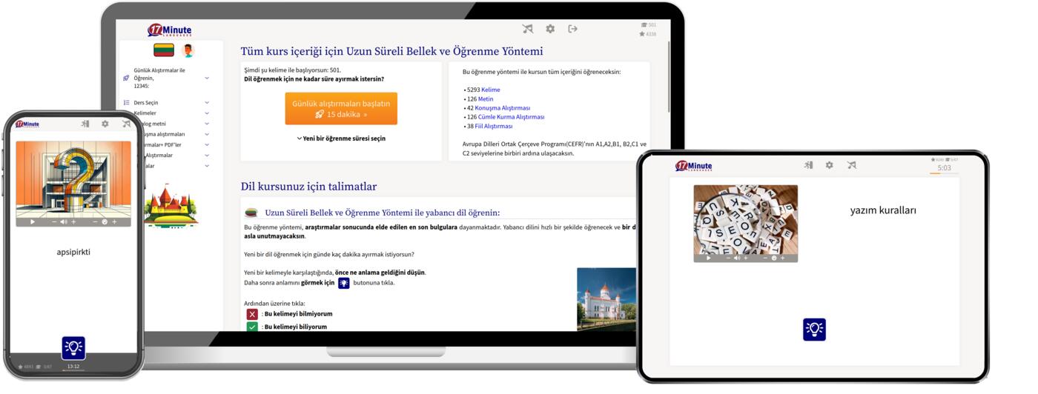Open 'Günlük Alıştırmalar ile Öğrenin' menu item
Screen dimensions: 1038x394
[x=159, y=78]
